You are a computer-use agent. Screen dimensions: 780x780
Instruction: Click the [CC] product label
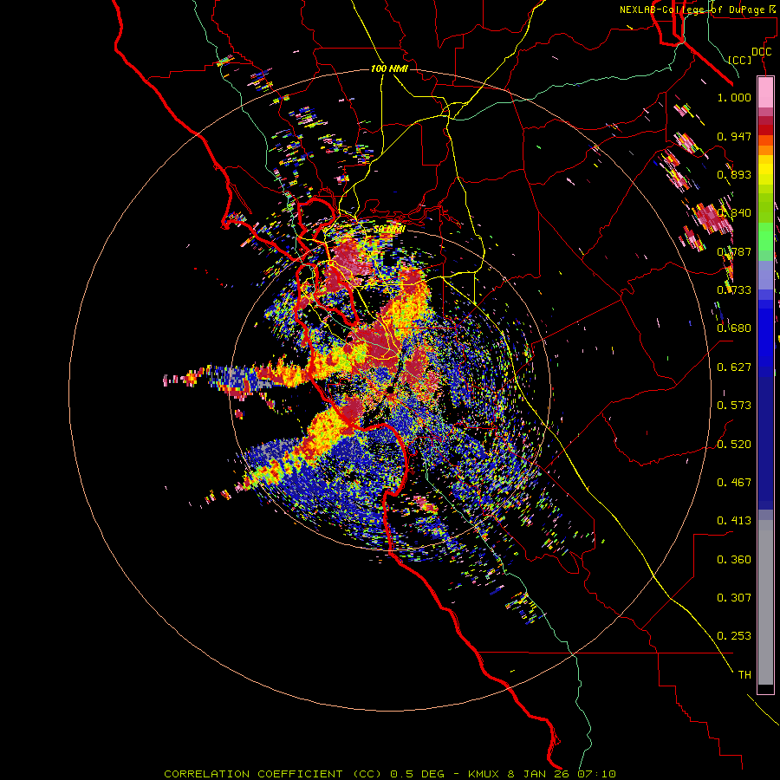click(x=740, y=60)
